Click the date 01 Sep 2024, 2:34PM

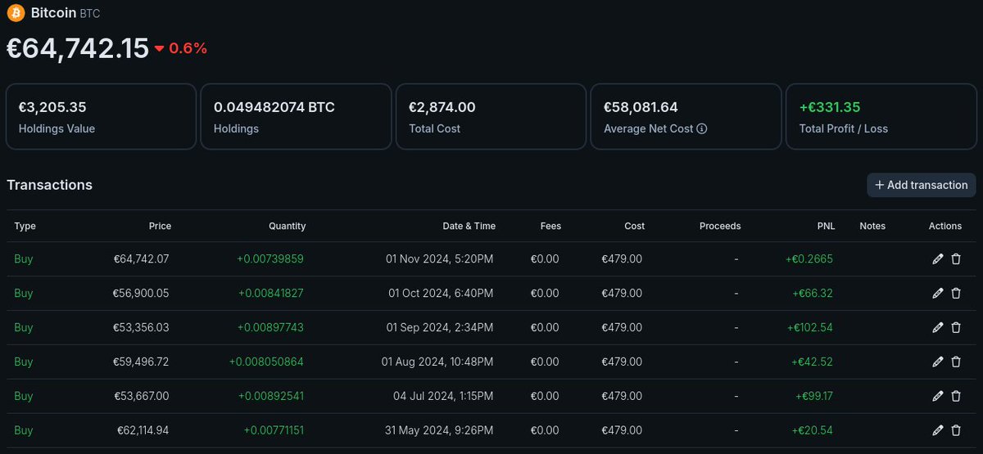[x=440, y=328]
